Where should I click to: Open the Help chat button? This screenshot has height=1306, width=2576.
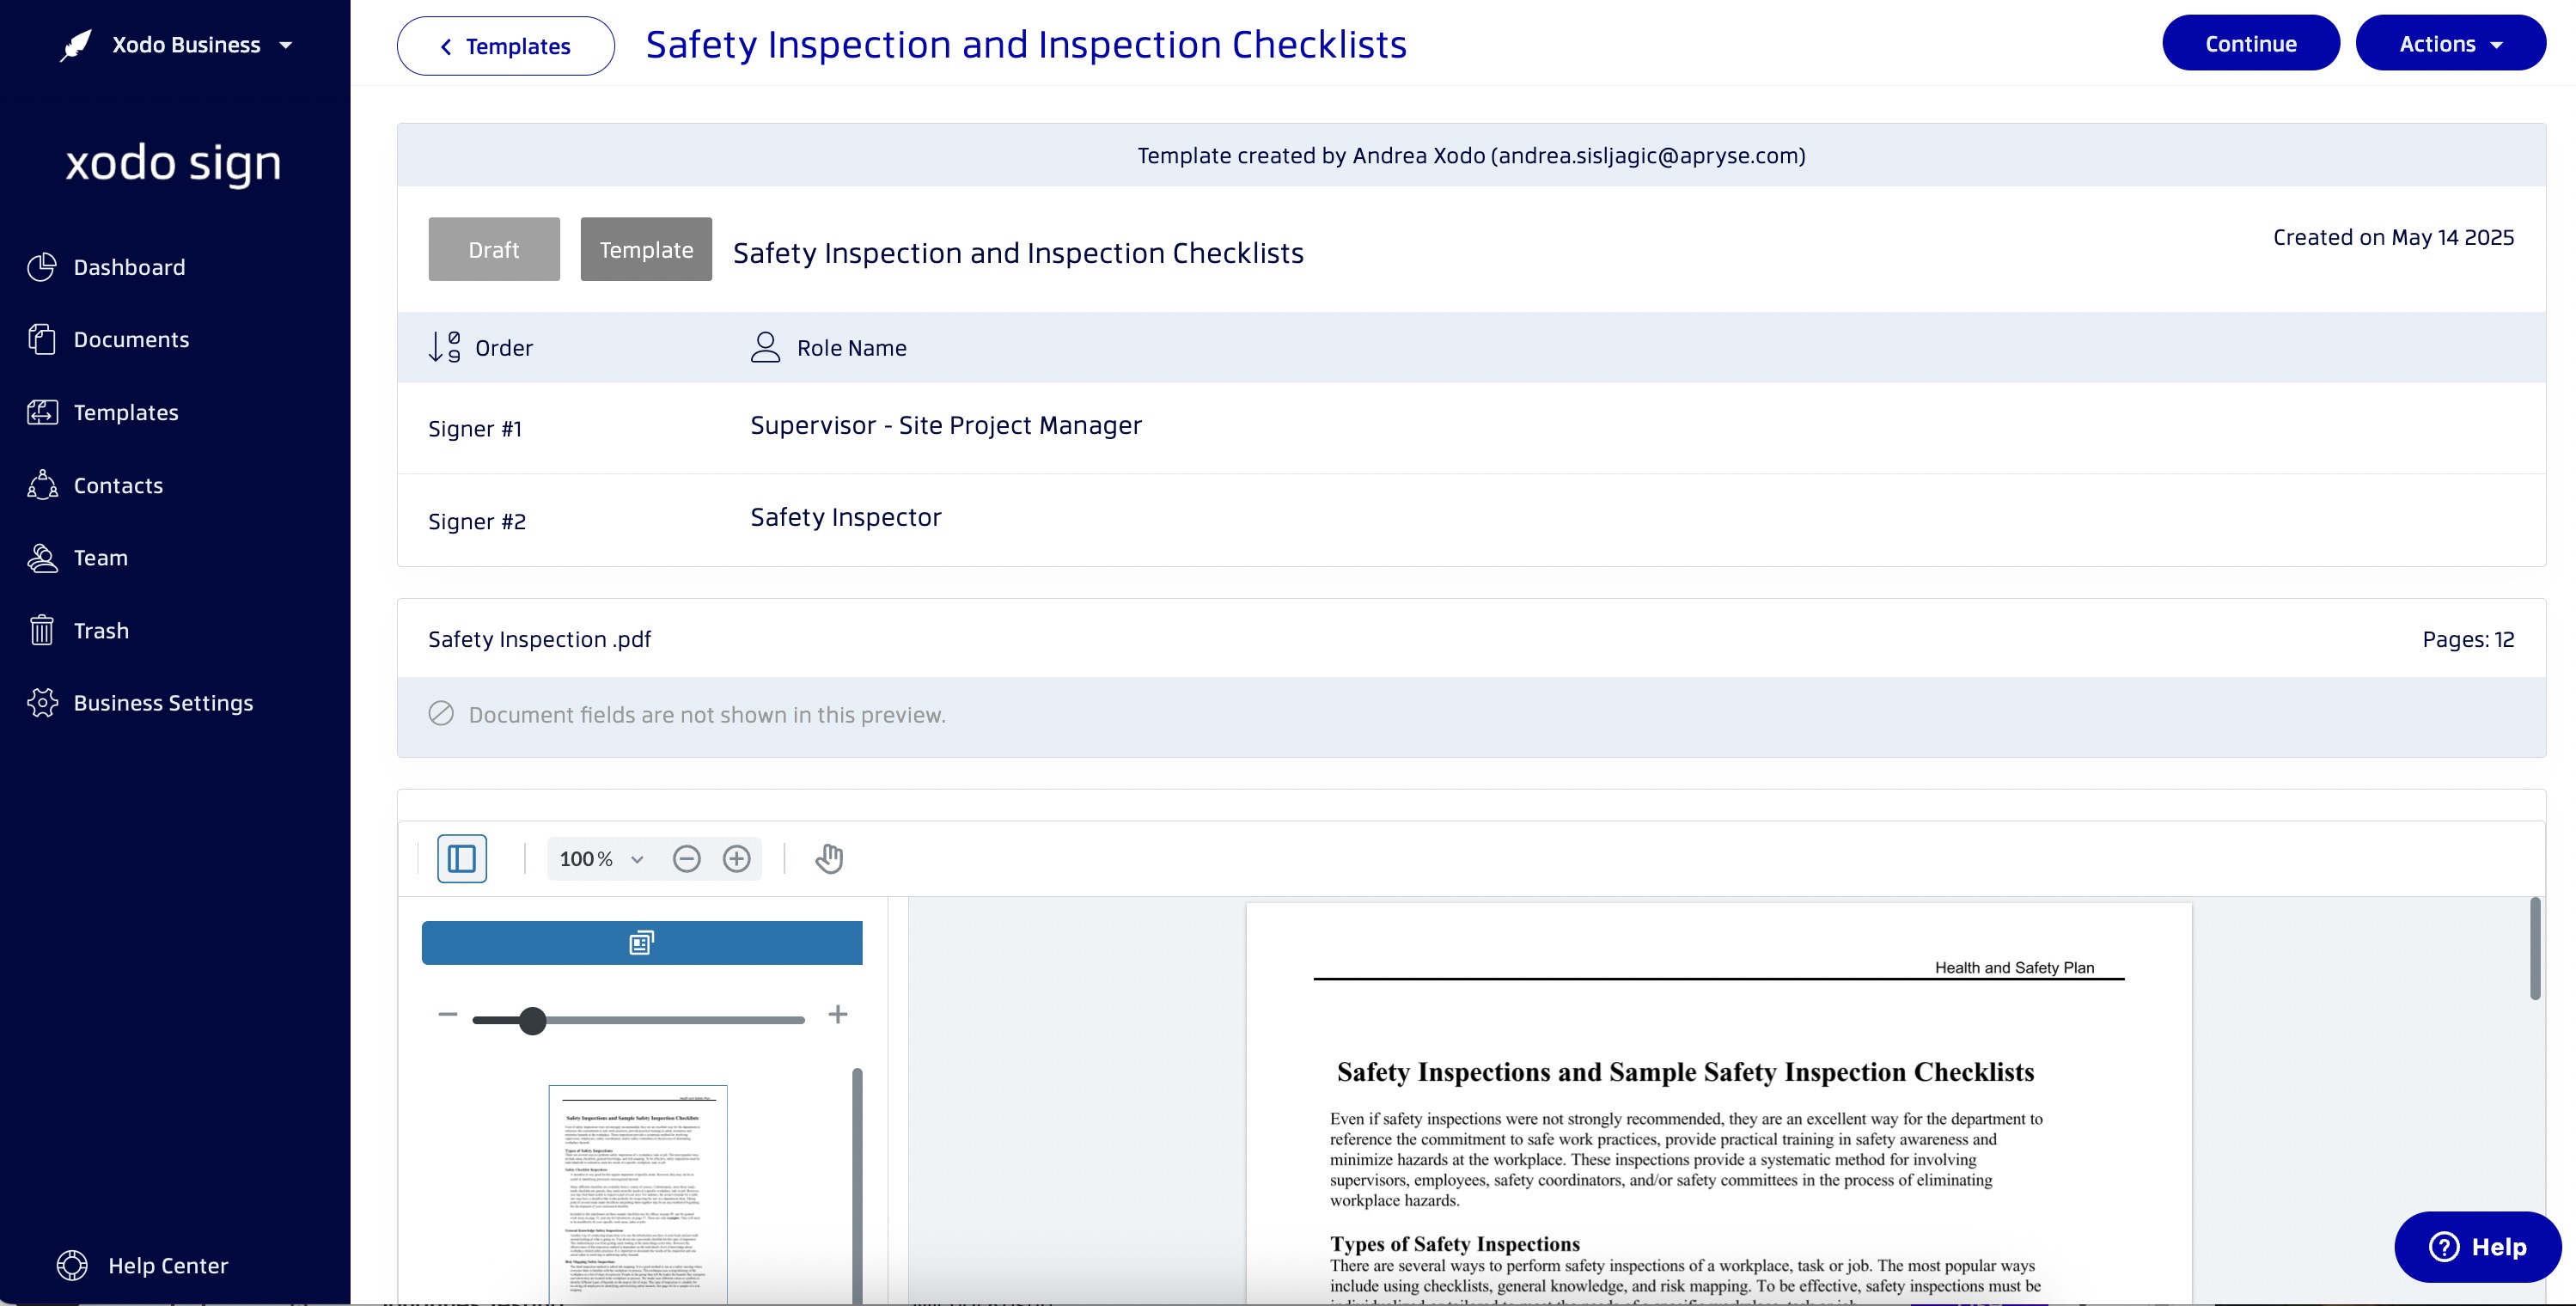pyautogui.click(x=2478, y=1247)
